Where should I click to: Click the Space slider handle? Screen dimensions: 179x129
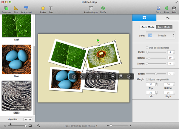tap(155, 73)
